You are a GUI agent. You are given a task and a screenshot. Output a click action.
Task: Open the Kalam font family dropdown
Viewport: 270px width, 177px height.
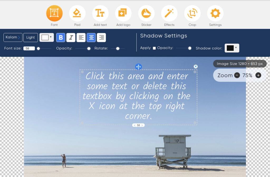13,37
